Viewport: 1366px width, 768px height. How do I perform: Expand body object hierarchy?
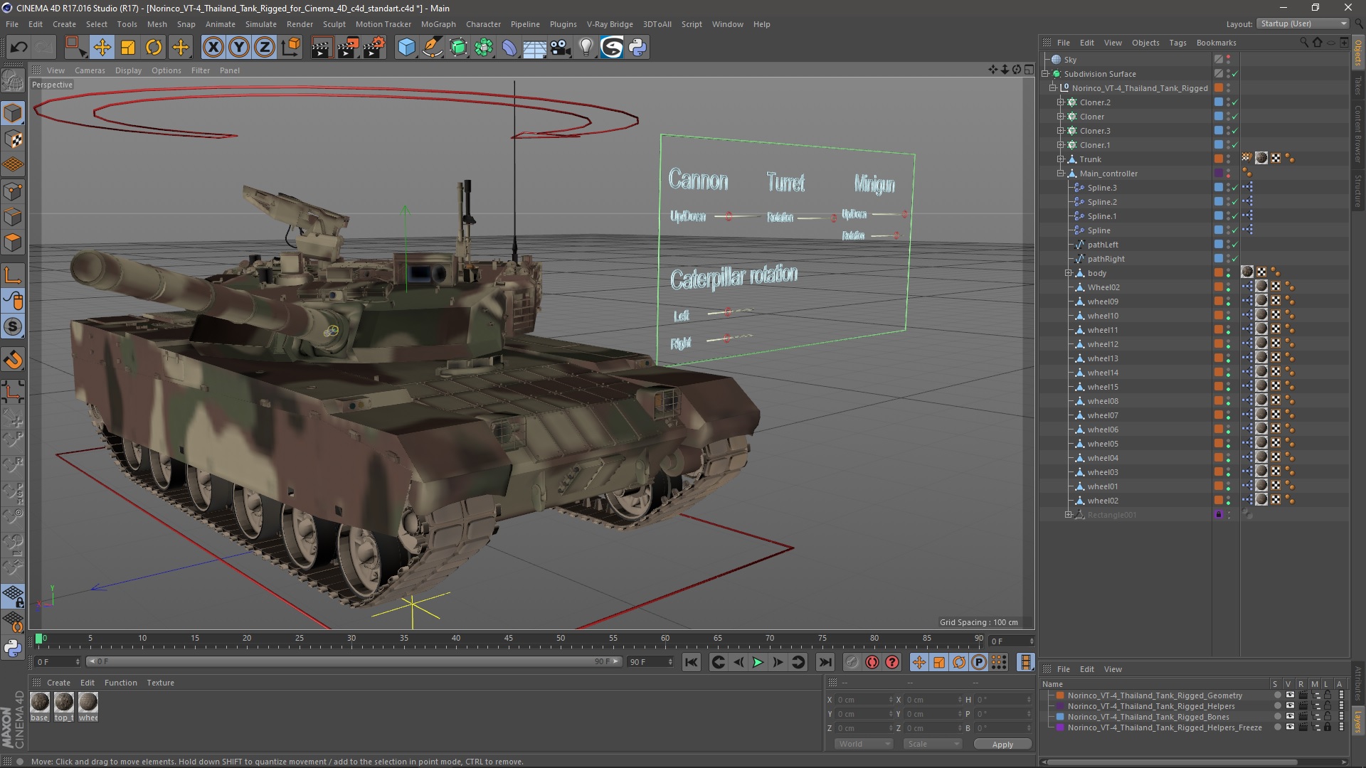click(x=1069, y=273)
